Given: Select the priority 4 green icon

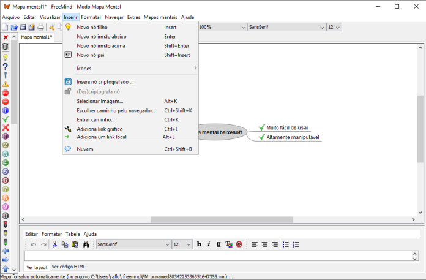Looking at the screenshot, I should 6,162.
